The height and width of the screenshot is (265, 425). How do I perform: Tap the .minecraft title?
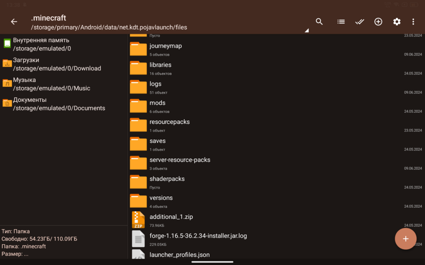tap(48, 18)
